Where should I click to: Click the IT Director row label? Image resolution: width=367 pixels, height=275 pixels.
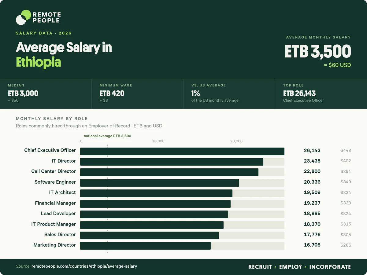64,161
